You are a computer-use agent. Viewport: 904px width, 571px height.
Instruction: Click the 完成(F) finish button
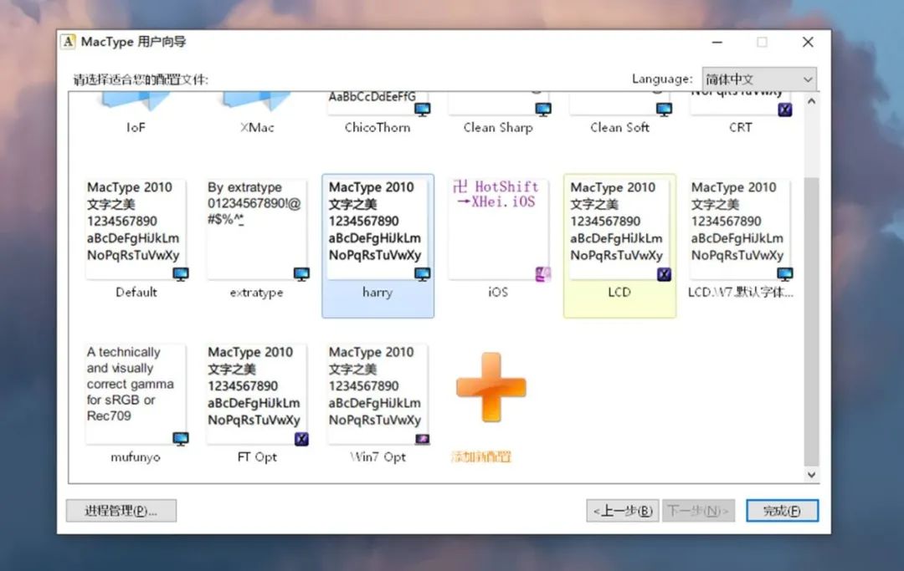[782, 510]
